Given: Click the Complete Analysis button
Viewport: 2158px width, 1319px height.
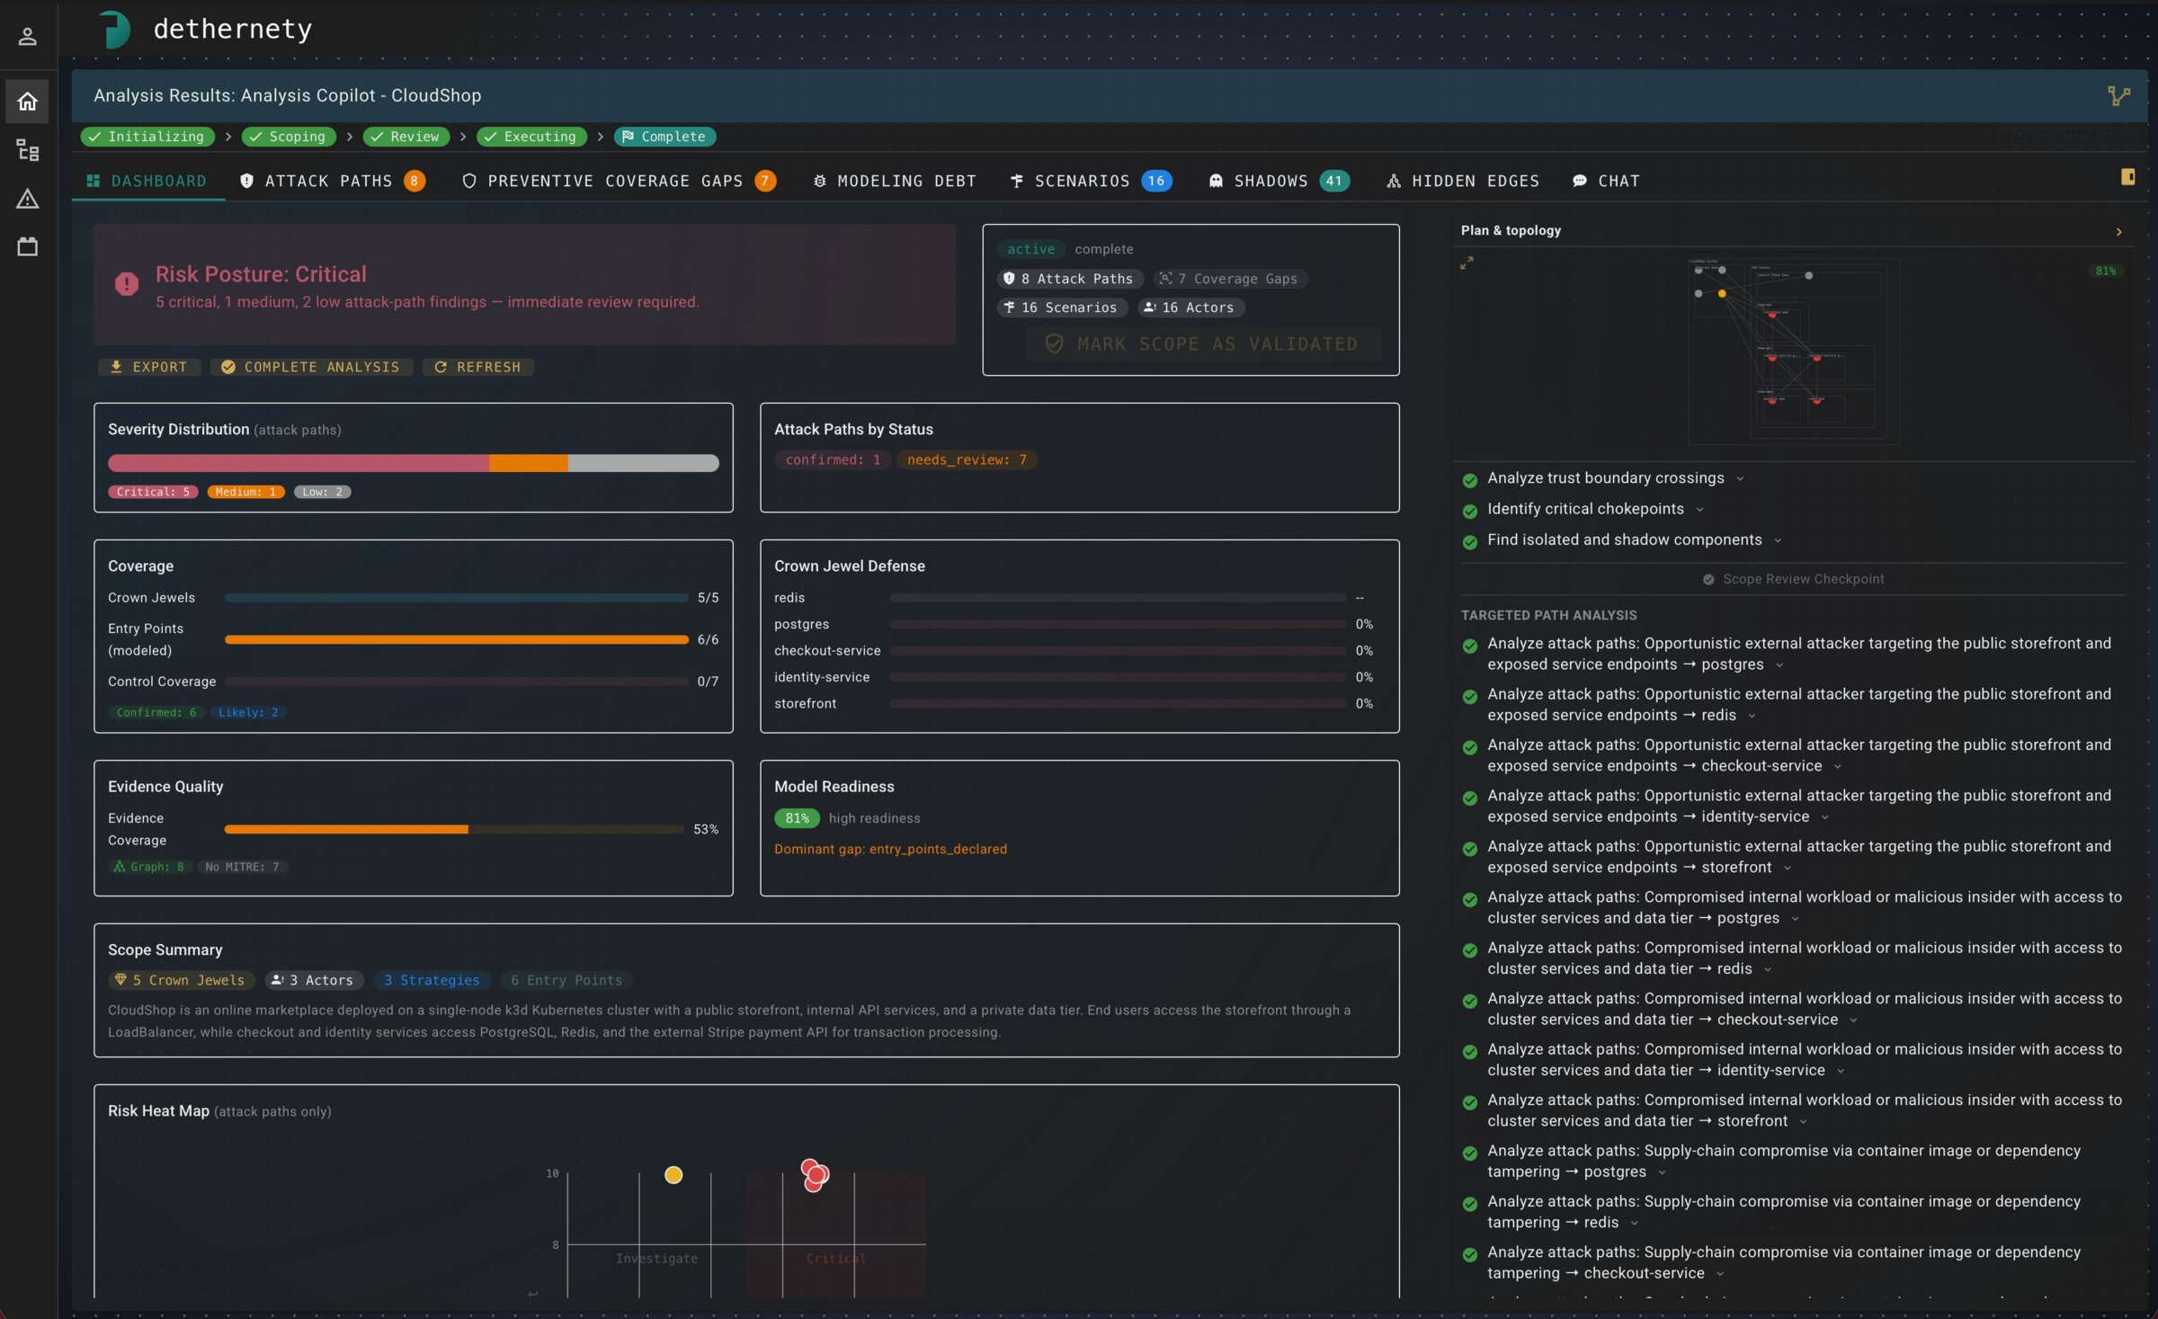Looking at the screenshot, I should 311,367.
